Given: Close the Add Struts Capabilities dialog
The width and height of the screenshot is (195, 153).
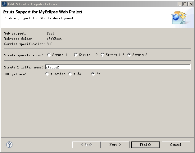Looking at the screenshot, I should pyautogui.click(x=190, y=4).
